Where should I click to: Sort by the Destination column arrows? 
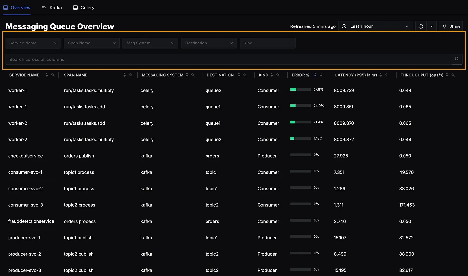click(x=239, y=75)
